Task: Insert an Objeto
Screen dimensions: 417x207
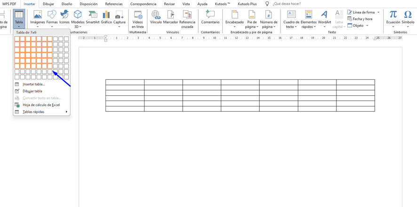Action: coord(355,25)
